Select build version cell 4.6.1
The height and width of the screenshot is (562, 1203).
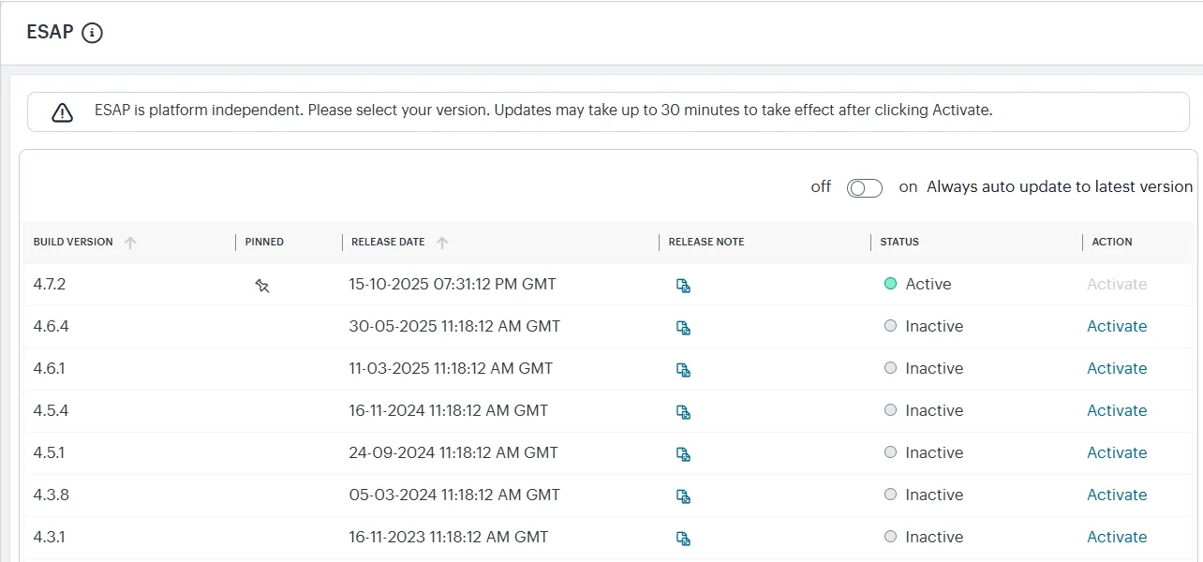point(50,368)
